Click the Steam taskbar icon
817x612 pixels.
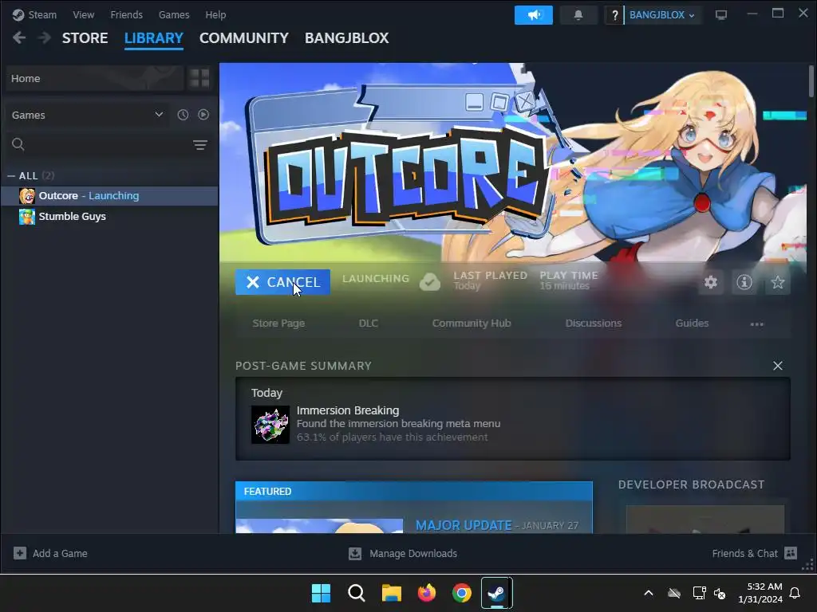coord(496,593)
